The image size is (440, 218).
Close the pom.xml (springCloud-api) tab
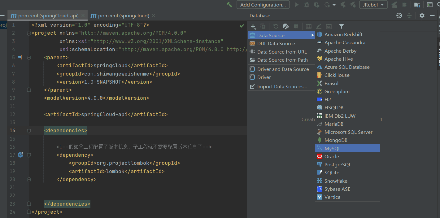point(83,15)
